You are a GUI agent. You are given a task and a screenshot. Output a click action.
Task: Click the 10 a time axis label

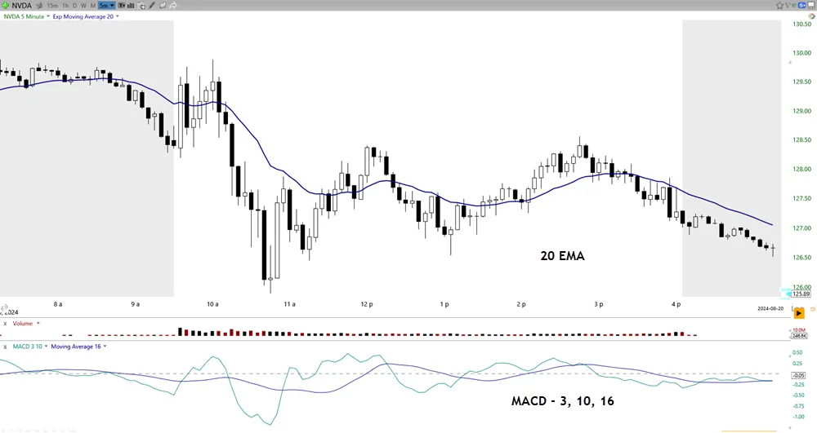(x=212, y=304)
